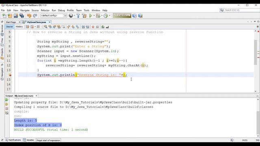Open the Profile Project dropdown arrow
260x146 pixels.
(110, 15)
